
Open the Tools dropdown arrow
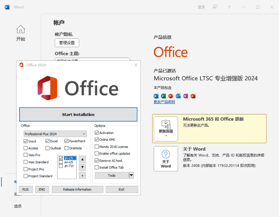click(x=131, y=175)
